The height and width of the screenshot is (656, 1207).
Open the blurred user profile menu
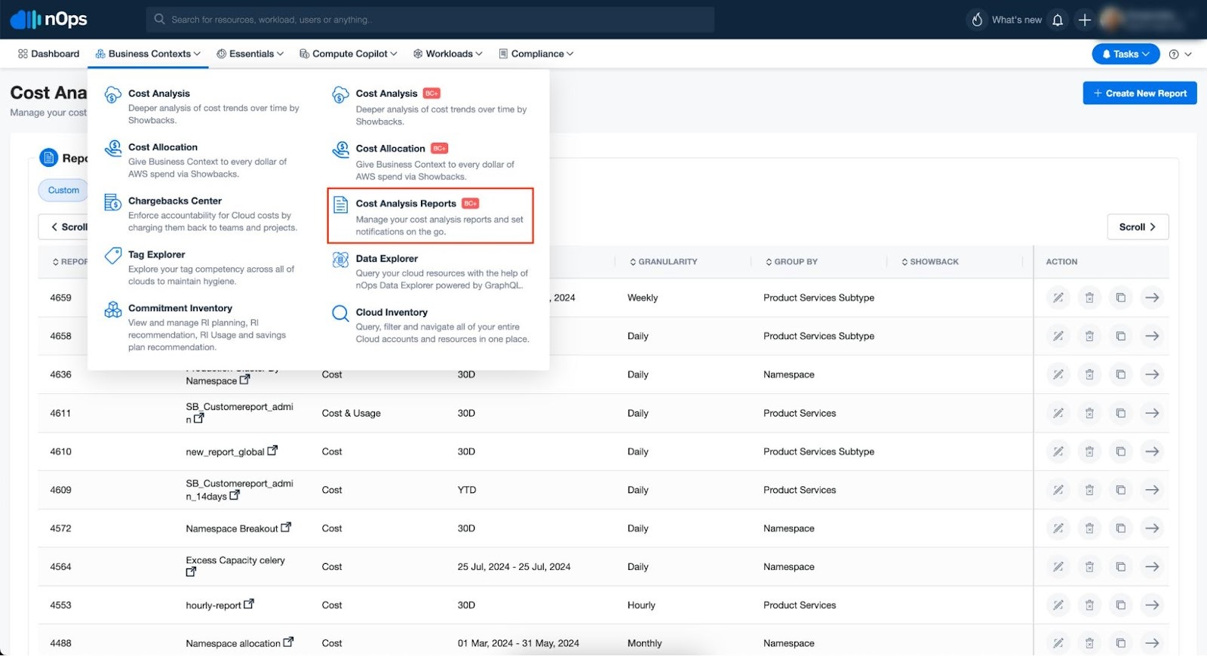[x=1147, y=20]
